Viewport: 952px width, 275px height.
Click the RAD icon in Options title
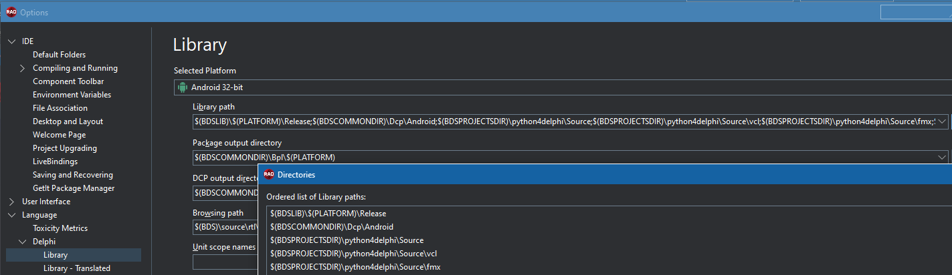tap(11, 12)
